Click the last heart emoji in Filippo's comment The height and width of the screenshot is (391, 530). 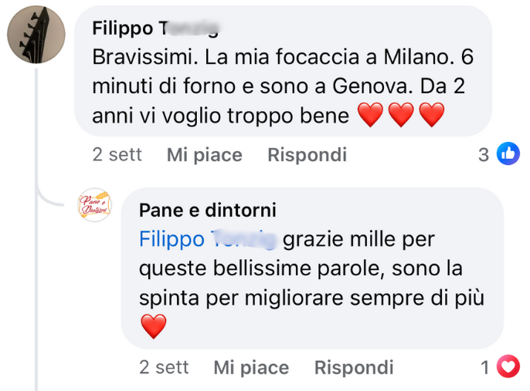432,116
